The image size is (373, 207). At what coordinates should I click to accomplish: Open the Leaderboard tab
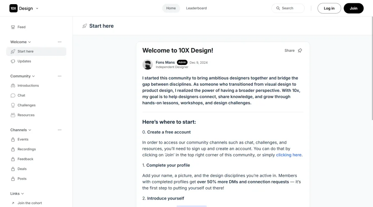click(x=196, y=8)
